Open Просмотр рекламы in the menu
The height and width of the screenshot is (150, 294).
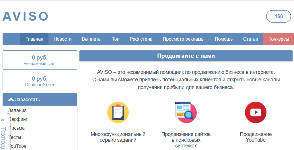coord(184,39)
